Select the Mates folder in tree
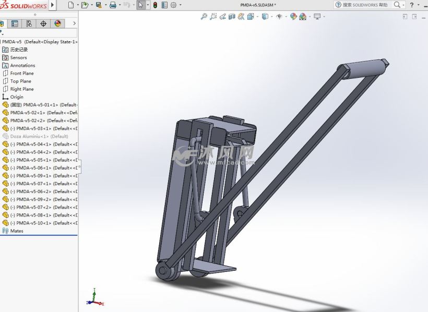This screenshot has width=428, height=312. (17, 231)
